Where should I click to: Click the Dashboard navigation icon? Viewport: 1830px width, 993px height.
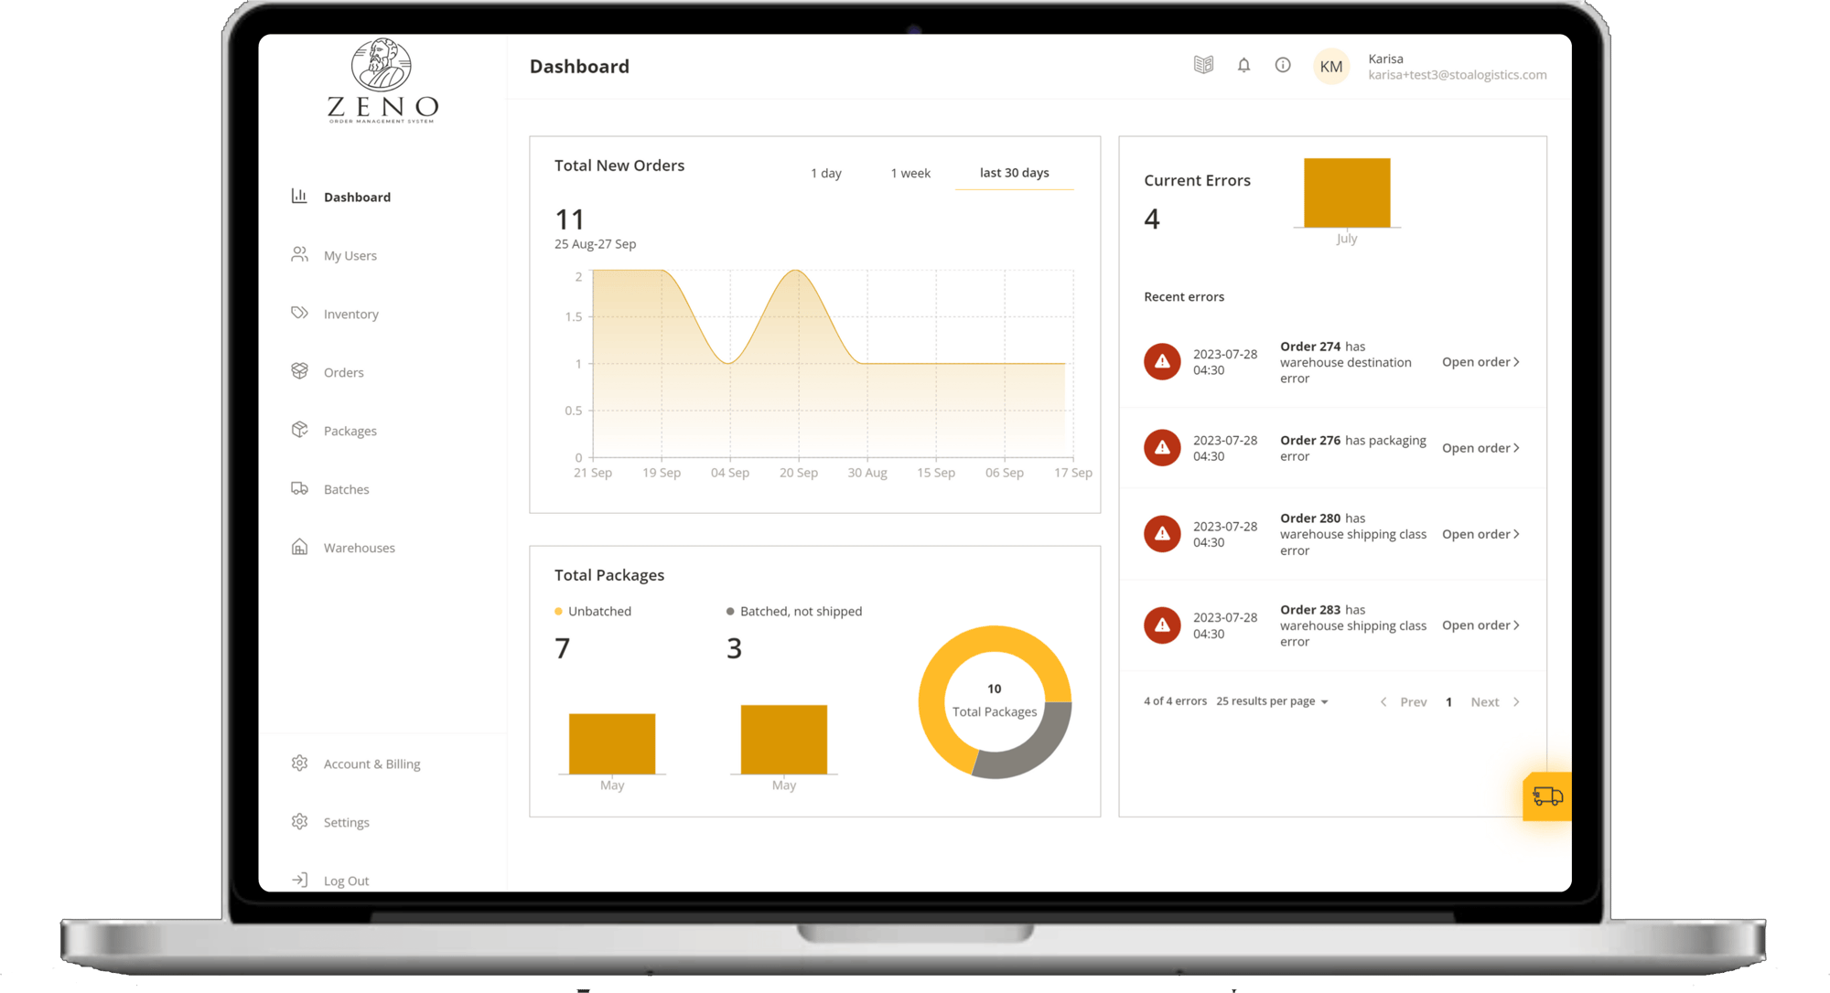(297, 197)
